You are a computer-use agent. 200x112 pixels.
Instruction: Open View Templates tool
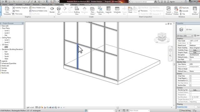click(7, 11)
